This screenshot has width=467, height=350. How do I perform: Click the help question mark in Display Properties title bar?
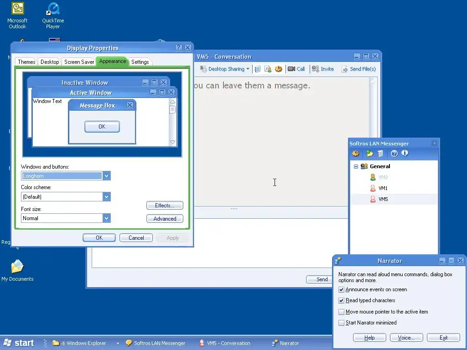click(178, 47)
